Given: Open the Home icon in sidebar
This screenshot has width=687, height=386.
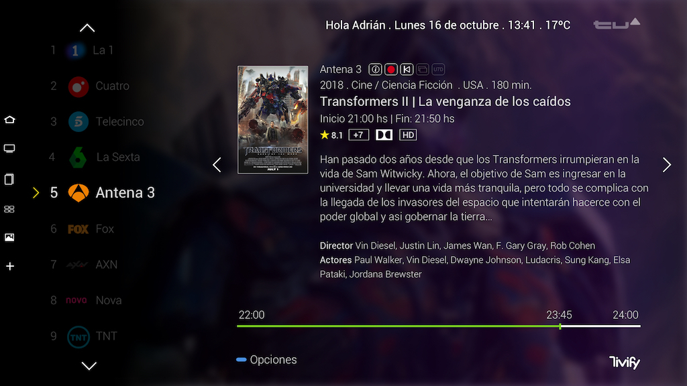Looking at the screenshot, I should (9, 119).
